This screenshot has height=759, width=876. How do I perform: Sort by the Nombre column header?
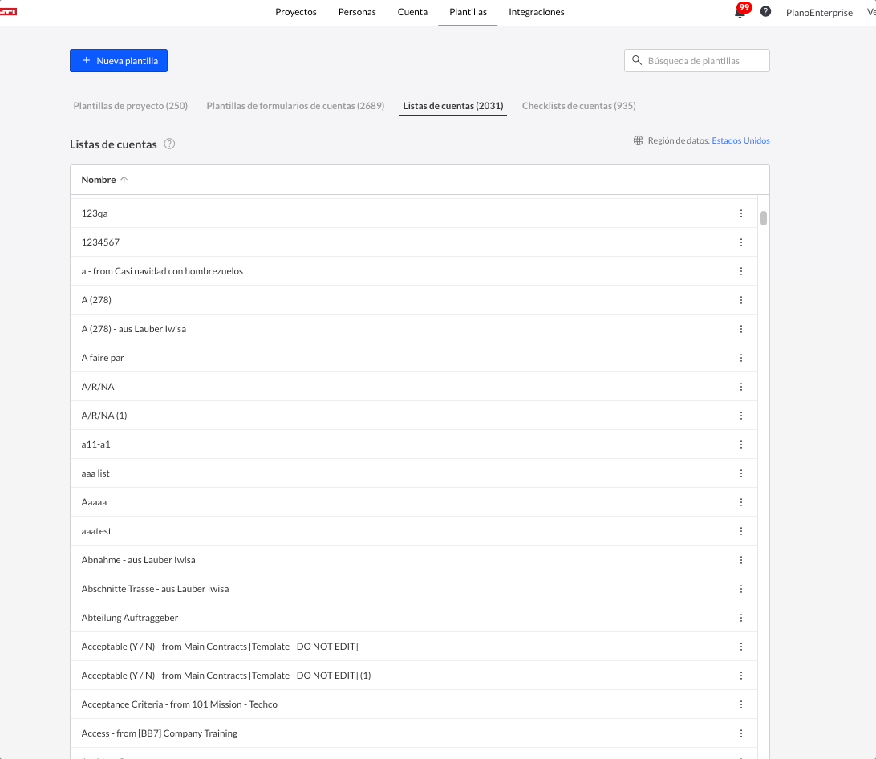[x=99, y=180]
